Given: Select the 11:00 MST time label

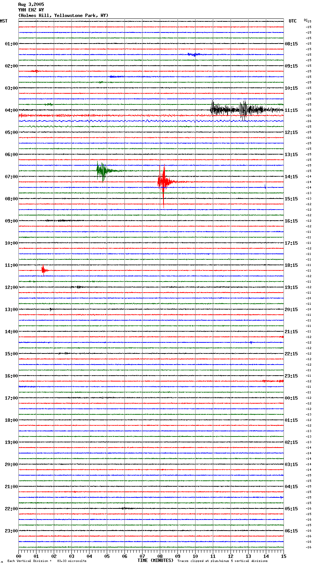Looking at the screenshot, I should pyautogui.click(x=11, y=265).
